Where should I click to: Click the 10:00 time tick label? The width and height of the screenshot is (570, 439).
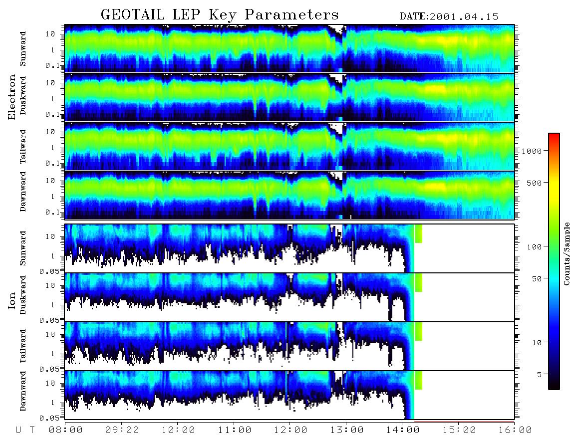click(x=178, y=431)
